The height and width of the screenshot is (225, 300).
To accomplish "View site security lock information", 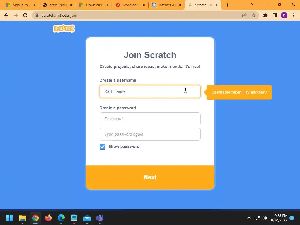I will coord(37,15).
